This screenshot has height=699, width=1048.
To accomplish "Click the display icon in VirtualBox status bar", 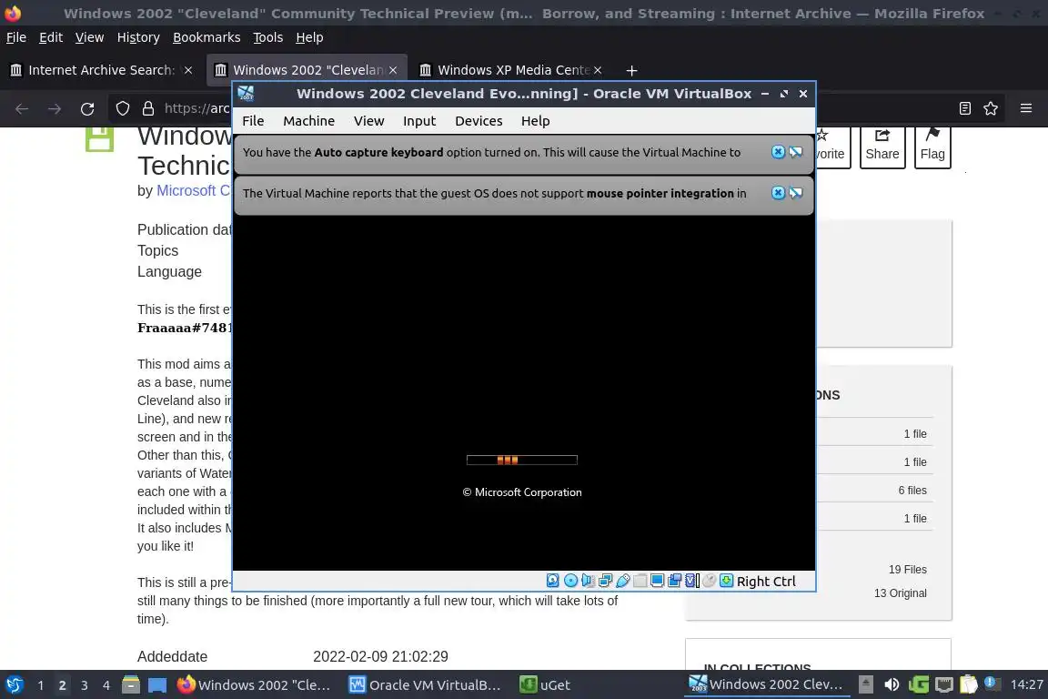I will click(657, 581).
